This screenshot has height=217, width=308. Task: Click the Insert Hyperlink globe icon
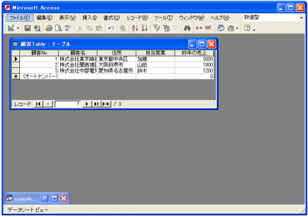pos(123,28)
